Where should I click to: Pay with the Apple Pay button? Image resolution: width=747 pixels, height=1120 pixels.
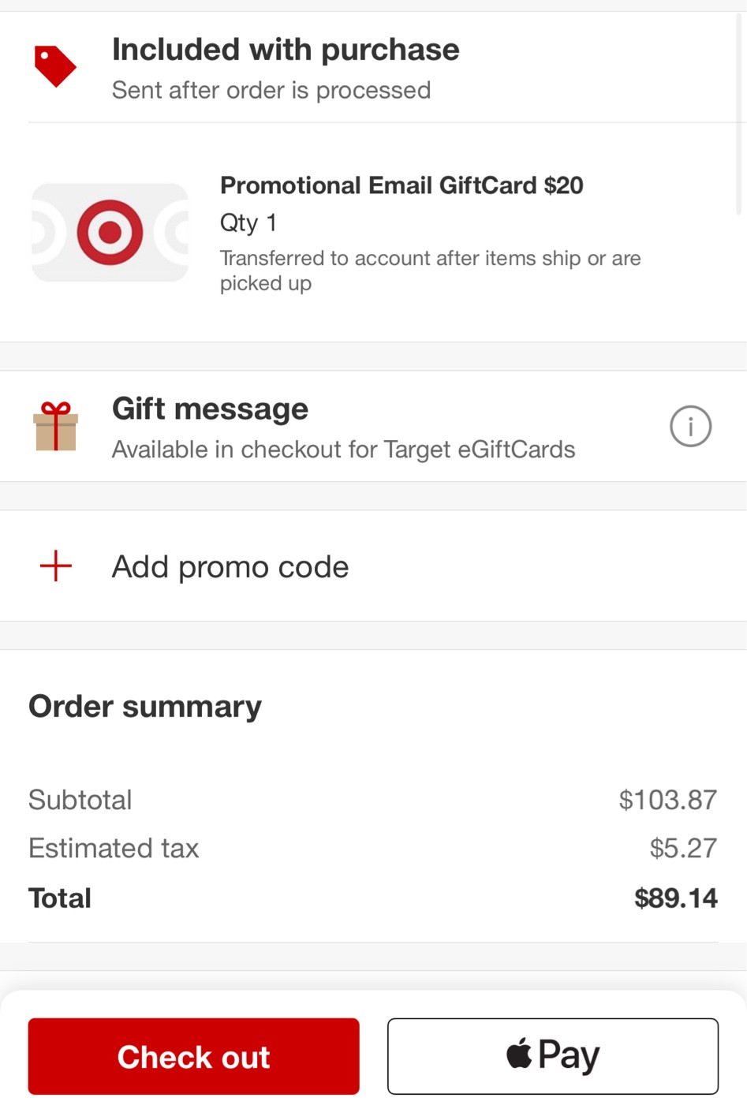(552, 1056)
